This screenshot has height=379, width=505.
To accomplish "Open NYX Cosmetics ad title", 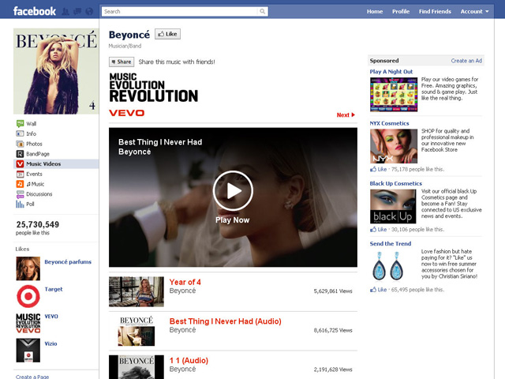I will click(x=389, y=123).
